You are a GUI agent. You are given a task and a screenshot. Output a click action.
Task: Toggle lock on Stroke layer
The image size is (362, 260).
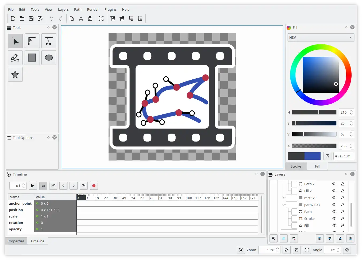[342, 219]
